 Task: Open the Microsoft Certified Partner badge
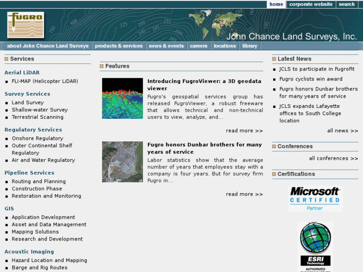pyautogui.click(x=315, y=199)
